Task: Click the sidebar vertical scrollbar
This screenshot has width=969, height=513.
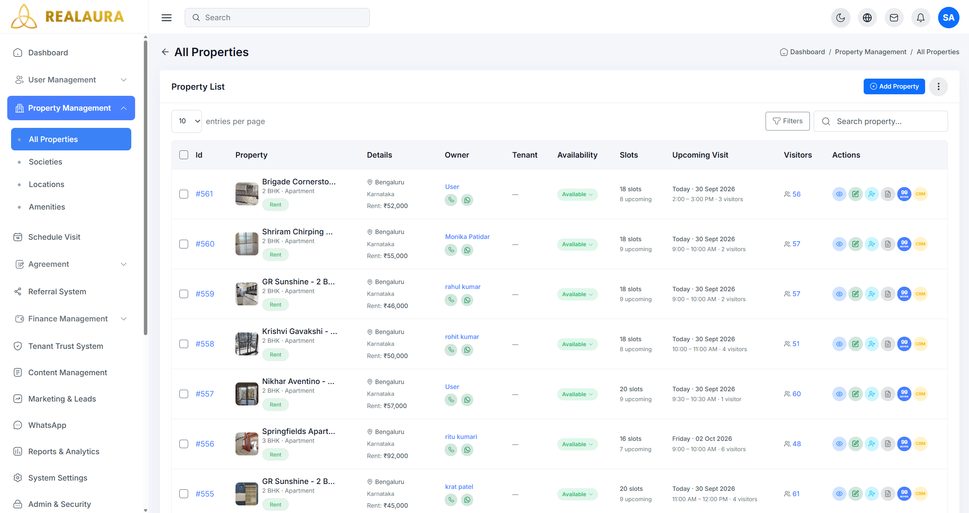Action: tap(145, 187)
